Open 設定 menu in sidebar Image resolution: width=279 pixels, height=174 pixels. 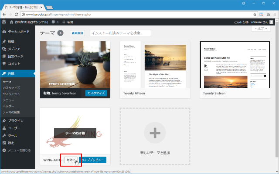point(17,143)
